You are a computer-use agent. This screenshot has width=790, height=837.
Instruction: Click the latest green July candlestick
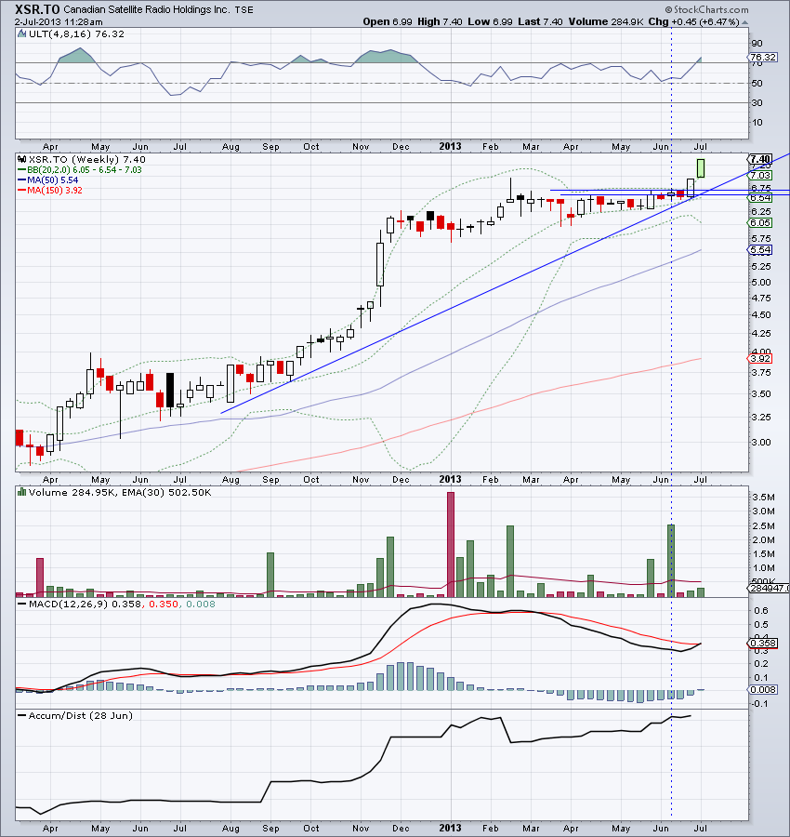[x=701, y=168]
